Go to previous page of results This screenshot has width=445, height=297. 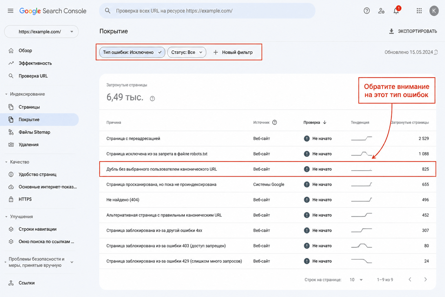[x=410, y=280]
